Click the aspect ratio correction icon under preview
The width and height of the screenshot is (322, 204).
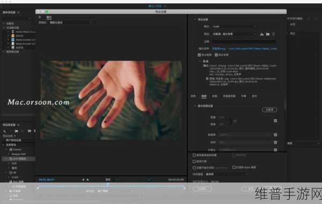[149, 179]
